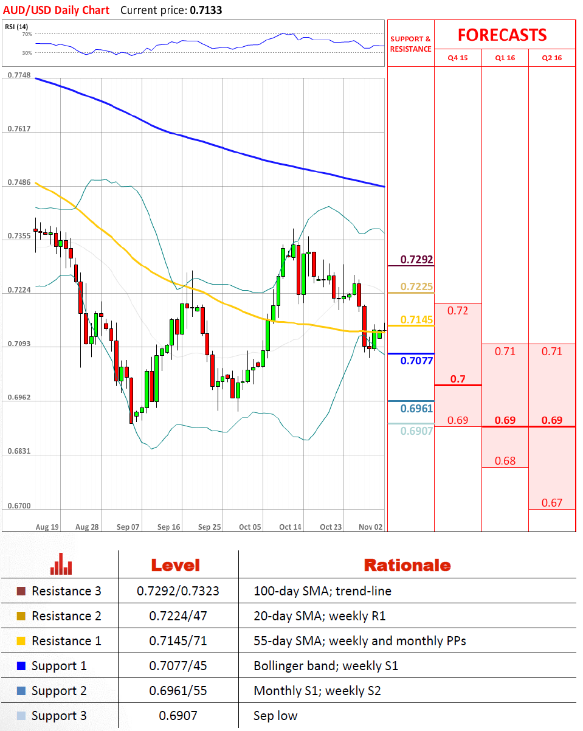Click the 0.6961/55 level cell

[x=178, y=691]
